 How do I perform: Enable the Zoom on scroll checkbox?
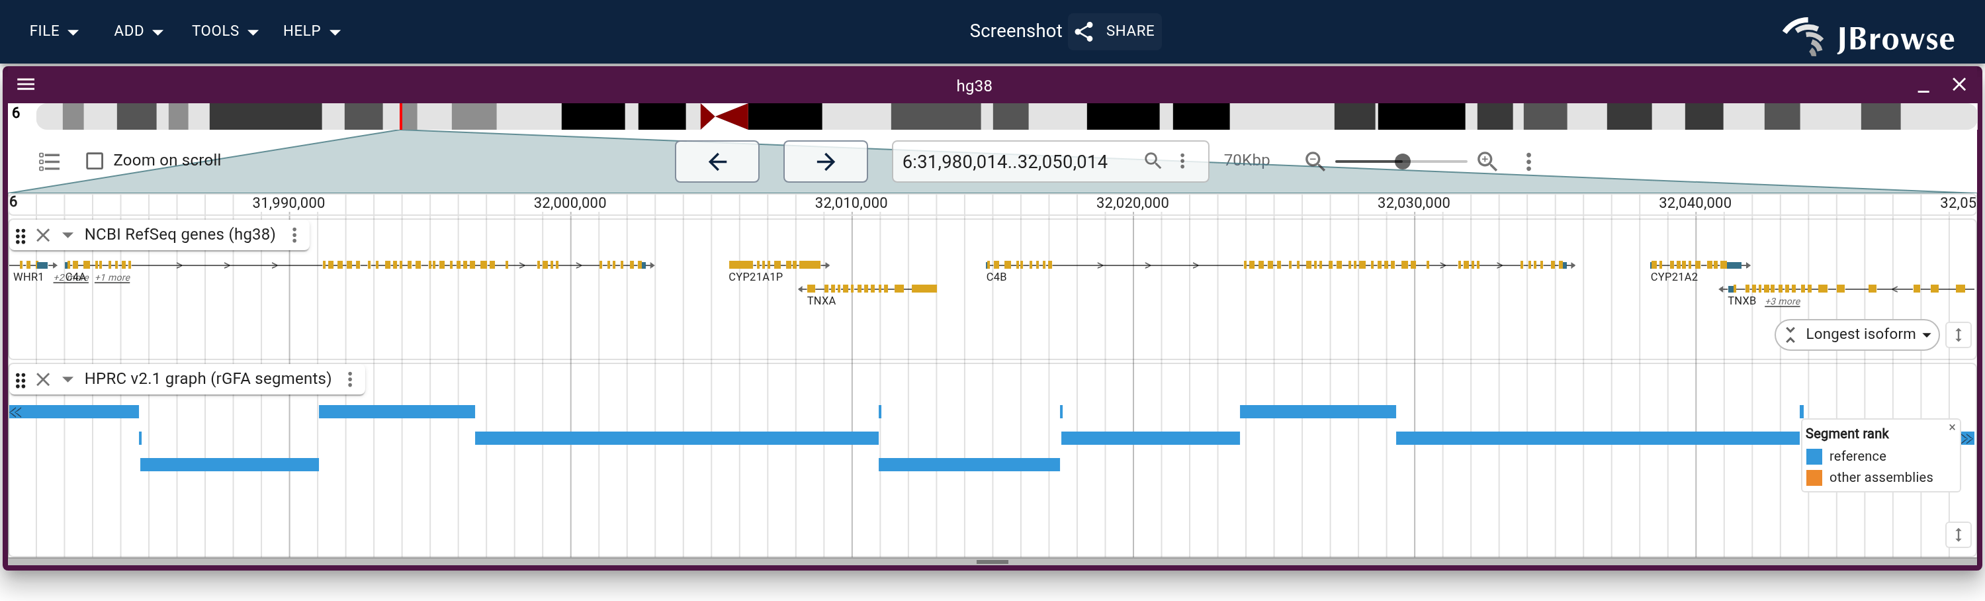point(95,160)
